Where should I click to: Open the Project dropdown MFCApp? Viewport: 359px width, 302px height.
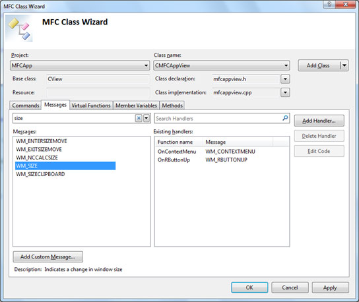coord(80,65)
